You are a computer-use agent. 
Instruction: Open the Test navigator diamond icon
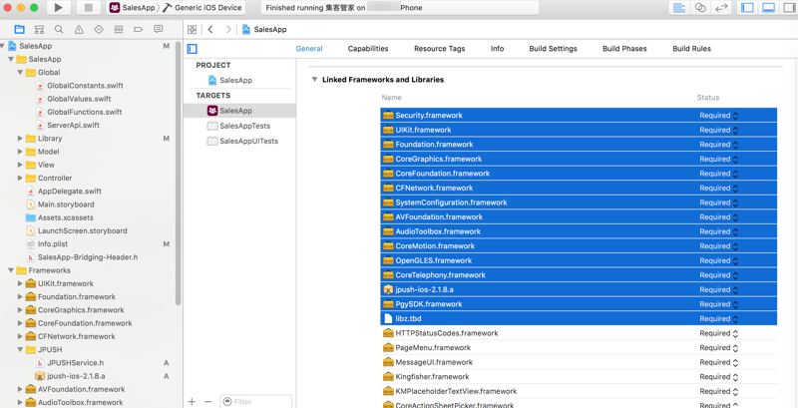(x=99, y=30)
